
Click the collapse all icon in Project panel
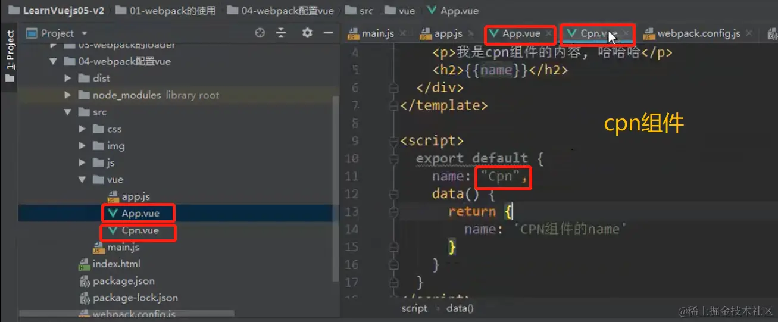click(282, 33)
